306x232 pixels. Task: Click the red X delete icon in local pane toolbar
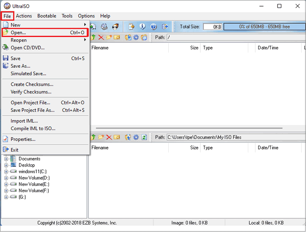(x=109, y=137)
